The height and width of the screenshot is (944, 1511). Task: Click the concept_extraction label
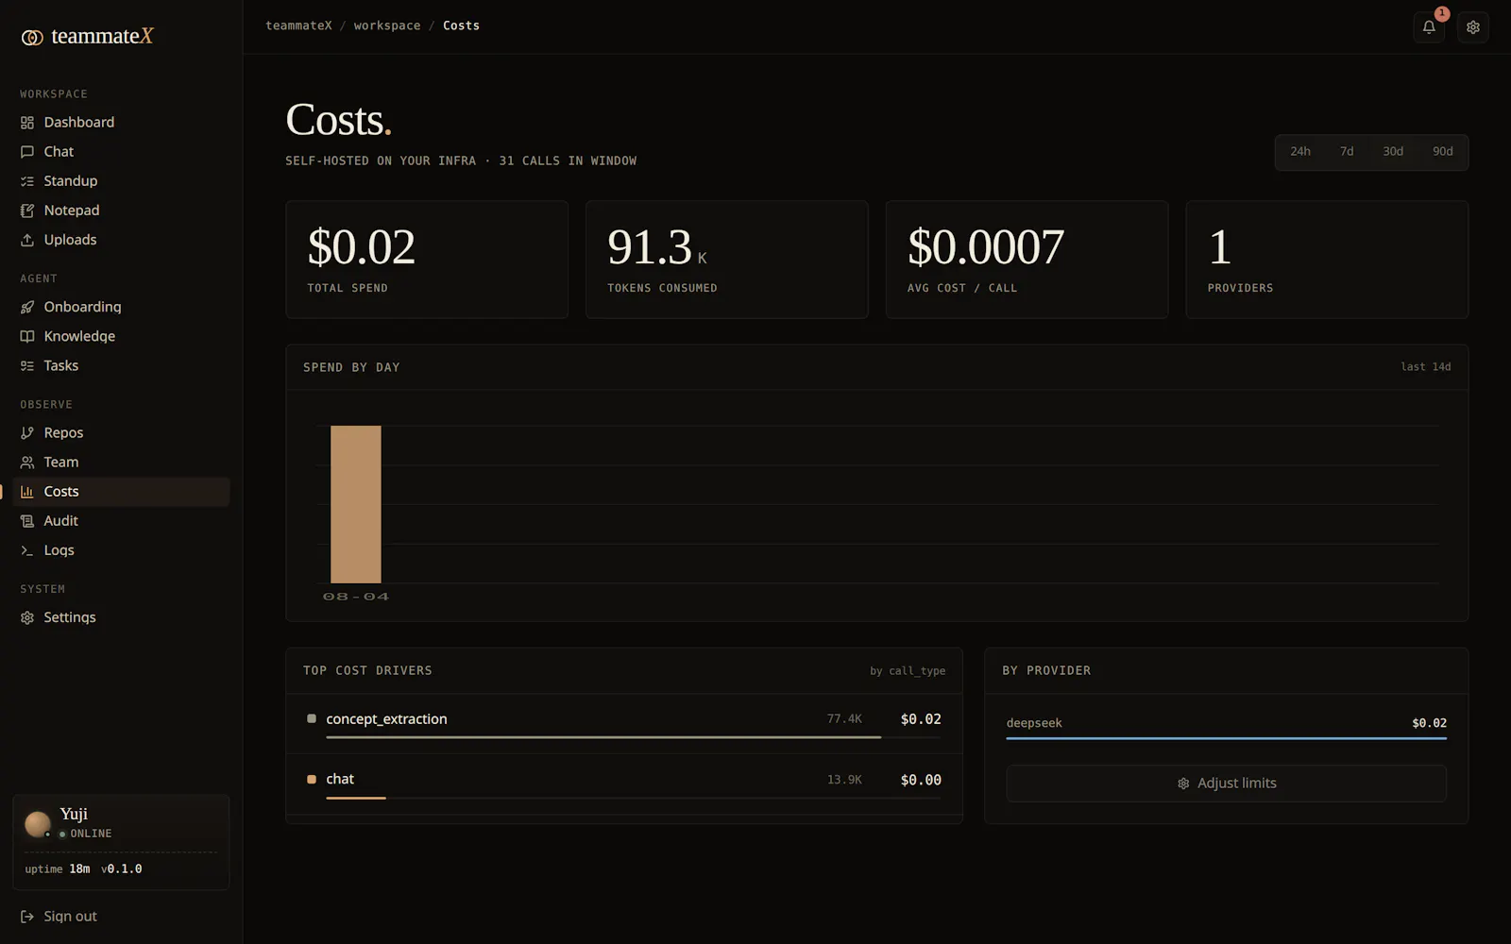pos(386,719)
